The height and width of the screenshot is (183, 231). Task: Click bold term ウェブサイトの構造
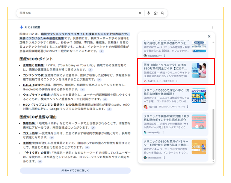36,95
